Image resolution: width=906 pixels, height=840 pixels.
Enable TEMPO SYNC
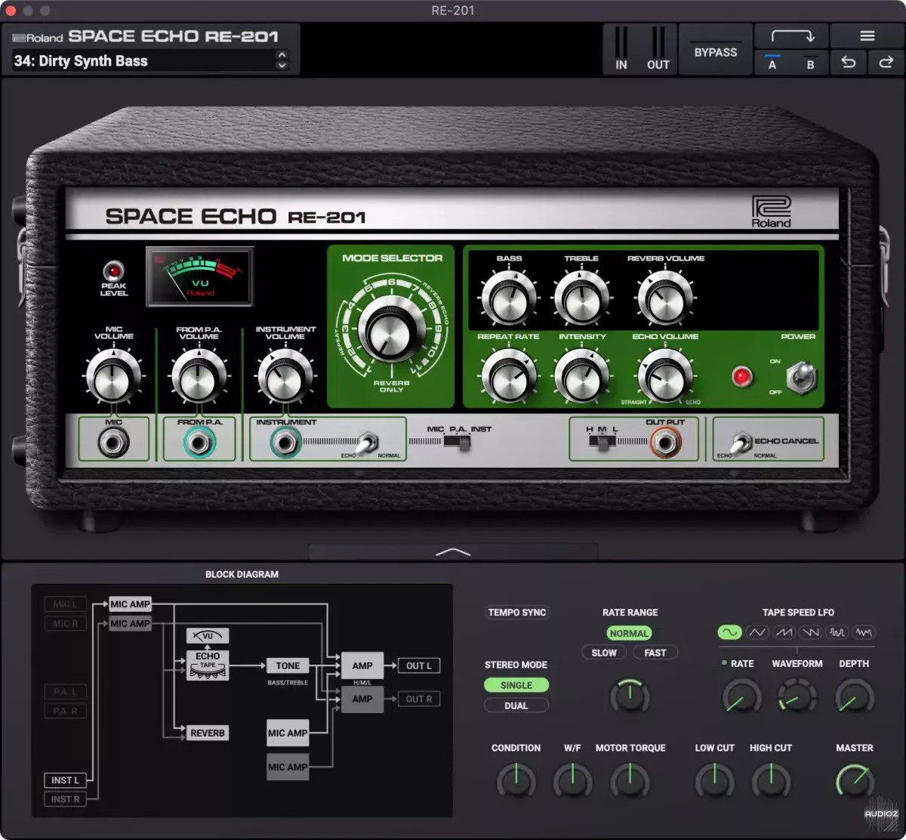tap(517, 613)
